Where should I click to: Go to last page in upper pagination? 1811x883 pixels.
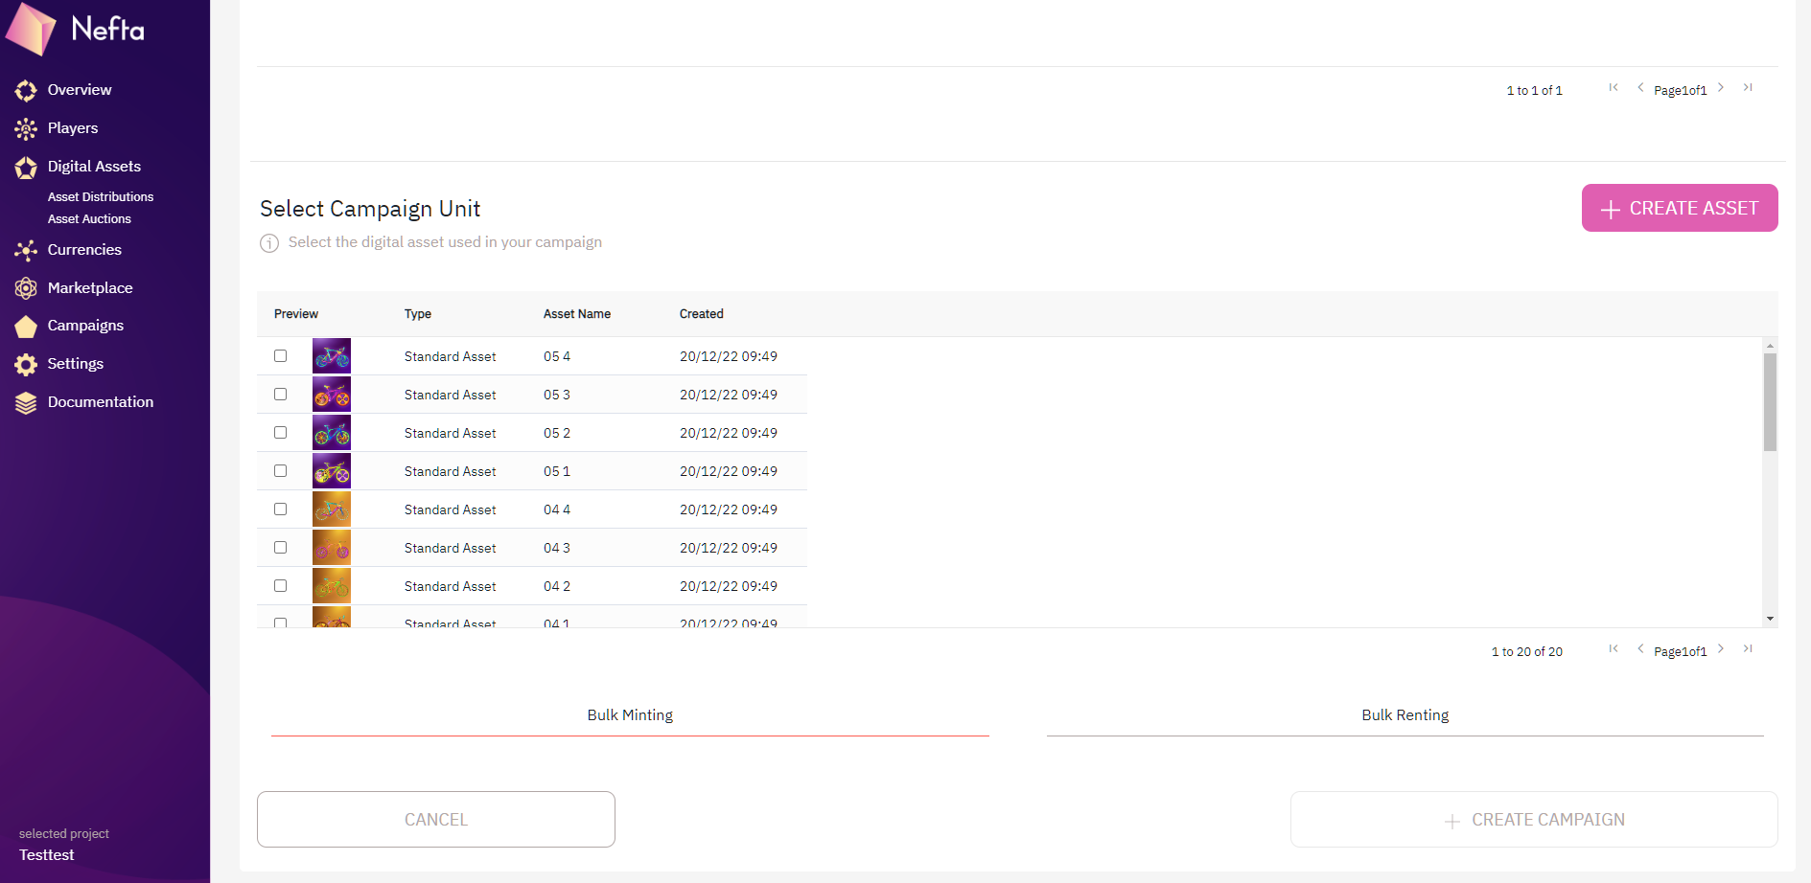[1748, 87]
